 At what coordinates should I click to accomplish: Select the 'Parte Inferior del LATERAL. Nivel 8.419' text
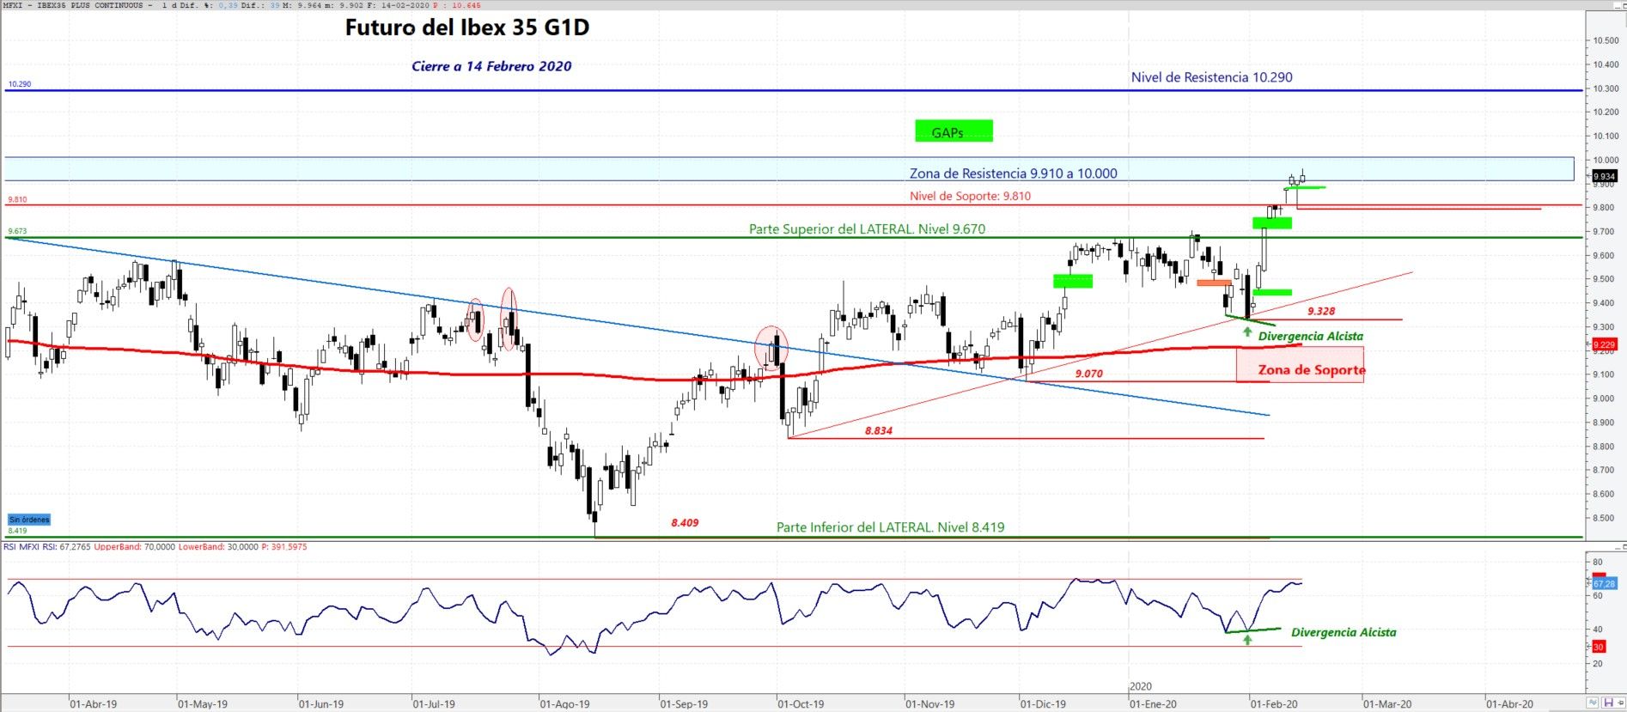(x=890, y=527)
